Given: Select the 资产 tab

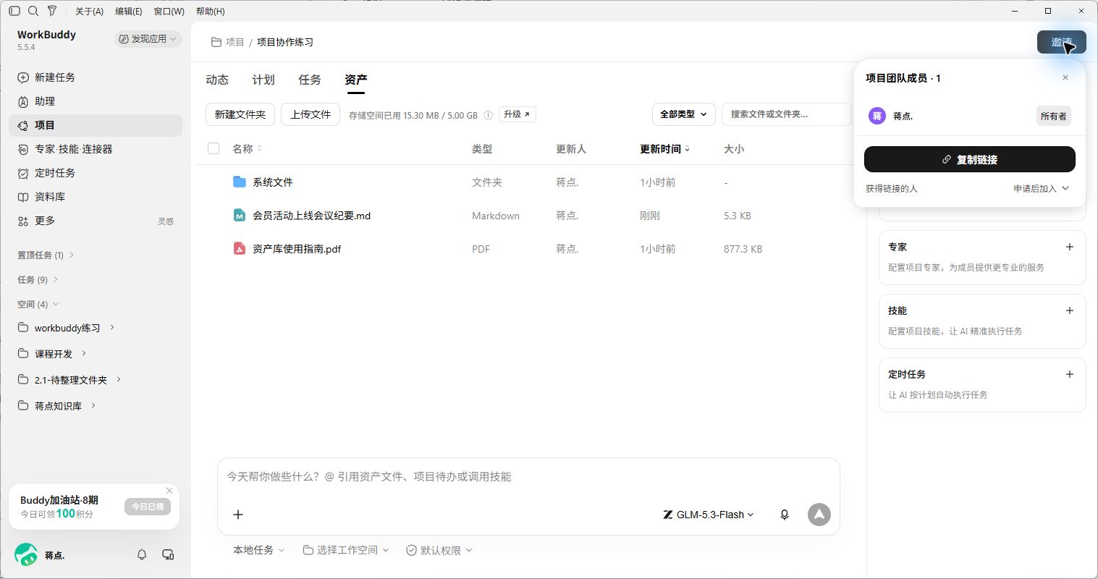Looking at the screenshot, I should coord(356,80).
